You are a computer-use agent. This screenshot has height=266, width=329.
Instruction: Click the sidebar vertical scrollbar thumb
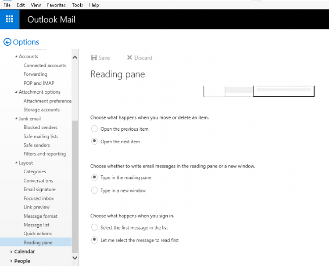pyautogui.click(x=75, y=185)
